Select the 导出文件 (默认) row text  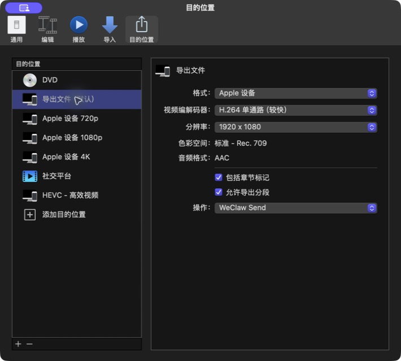click(x=68, y=99)
